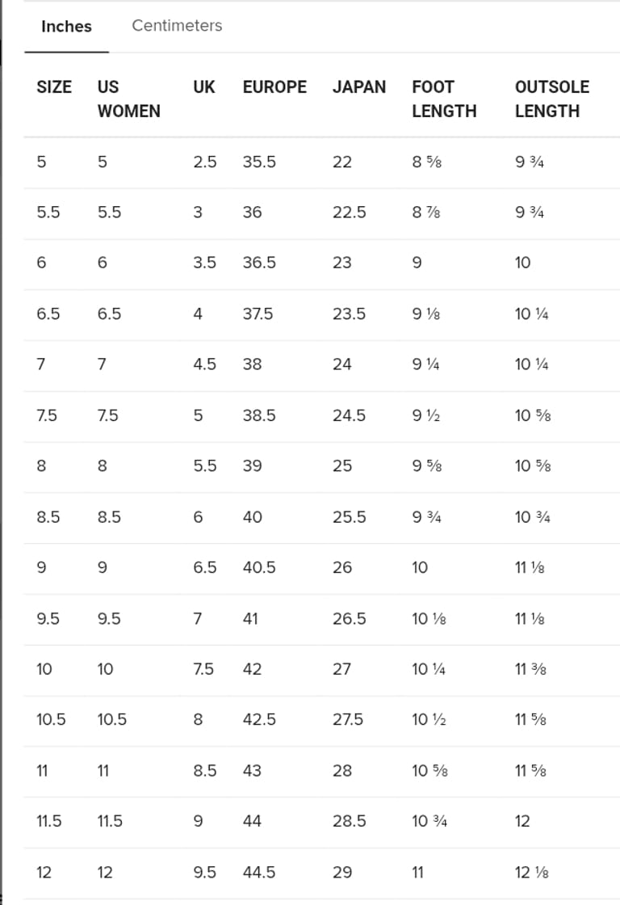Select Europe size 35.5 cell
The width and height of the screenshot is (620, 905).
259,162
